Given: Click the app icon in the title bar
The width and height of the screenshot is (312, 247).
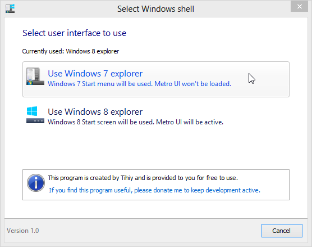Looking at the screenshot, I should pos(10,8).
